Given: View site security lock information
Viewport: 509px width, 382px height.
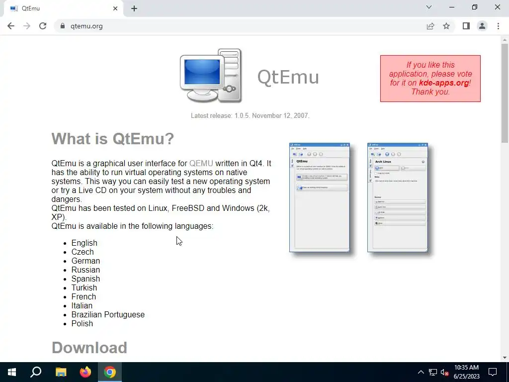Looking at the screenshot, I should point(63,26).
